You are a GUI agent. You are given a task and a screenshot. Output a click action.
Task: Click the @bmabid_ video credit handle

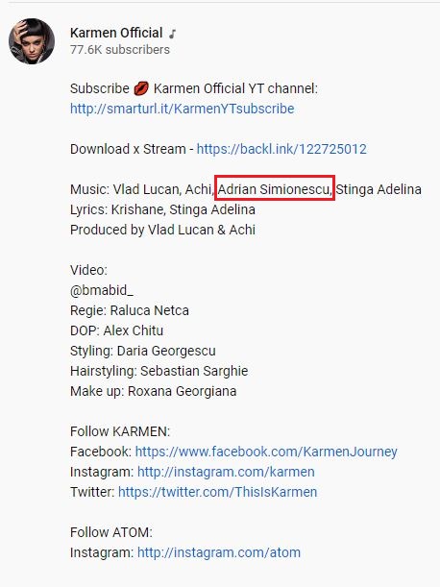click(x=102, y=290)
